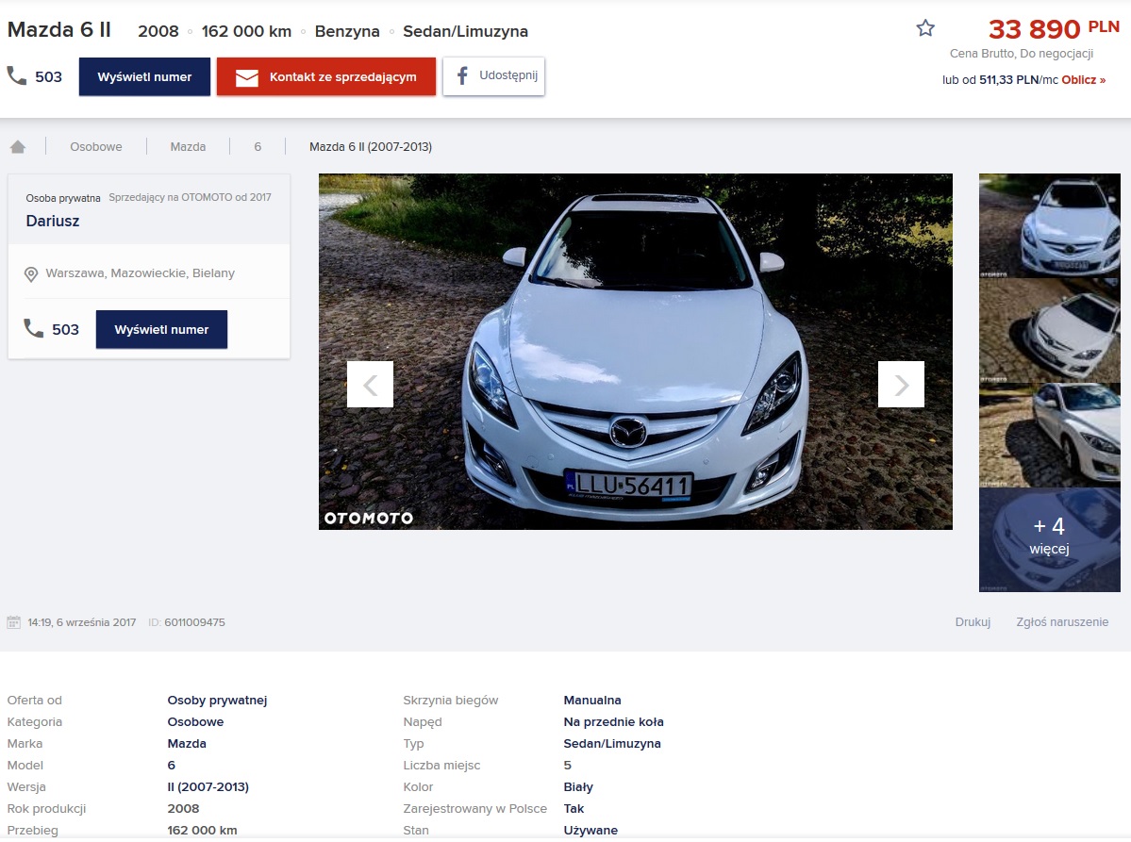Screen dimensions: 1131x842
Task: Open seller profile name Dariusz
Action: (x=53, y=221)
